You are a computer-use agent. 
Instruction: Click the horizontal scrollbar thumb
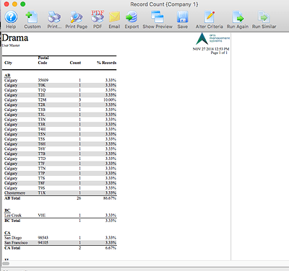[6, 264]
